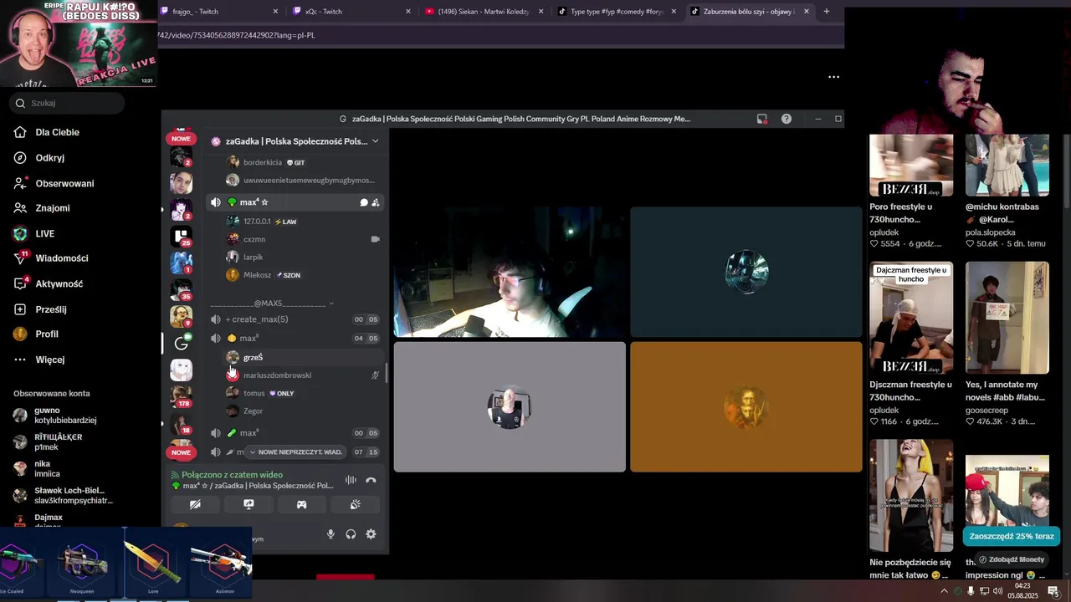Open Djsczman freestyle u 730huncho video thumbnail

pos(911,318)
